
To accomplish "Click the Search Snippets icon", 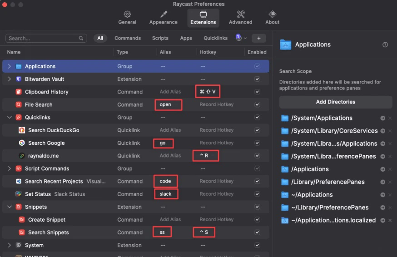I will click(22, 232).
